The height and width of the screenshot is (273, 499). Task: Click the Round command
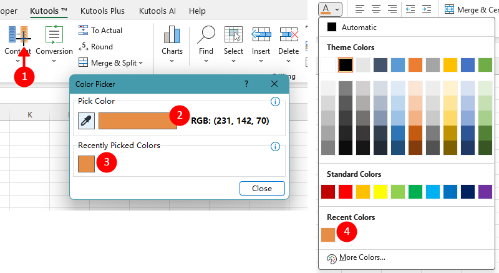(95, 46)
